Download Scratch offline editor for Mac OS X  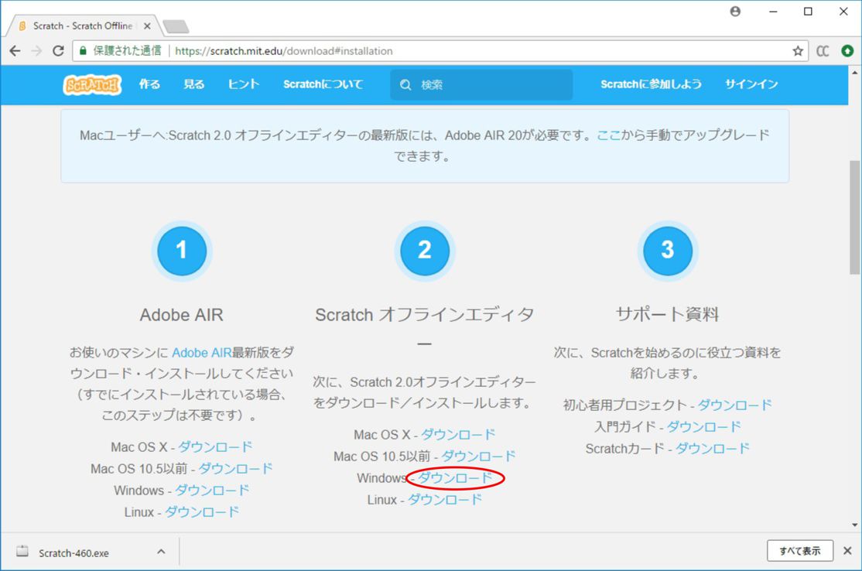point(458,435)
